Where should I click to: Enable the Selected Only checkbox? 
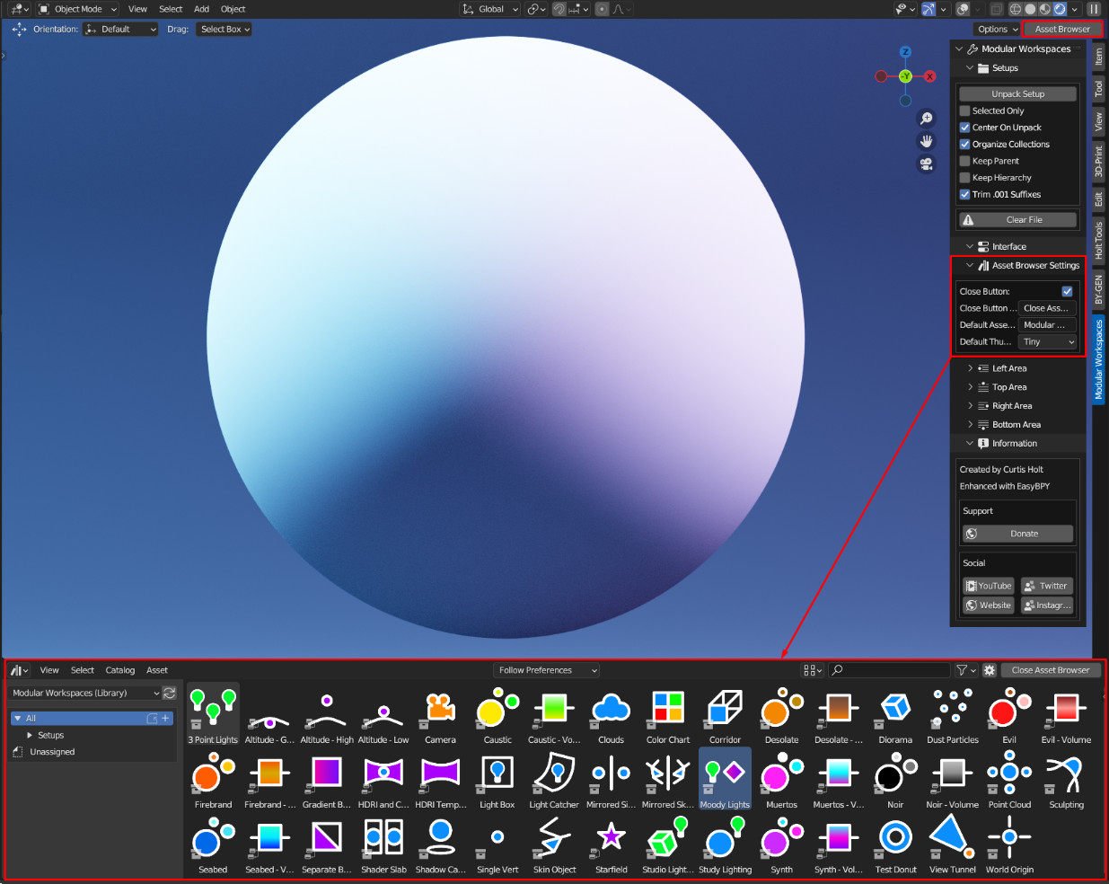[x=964, y=110]
